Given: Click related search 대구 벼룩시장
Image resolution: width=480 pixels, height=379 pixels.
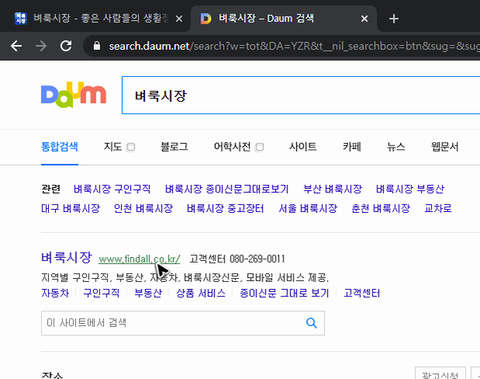Looking at the screenshot, I should (x=71, y=208).
